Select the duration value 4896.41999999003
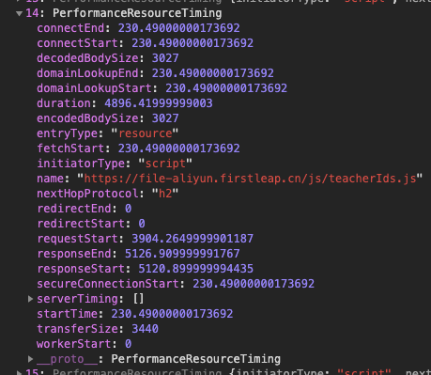Screen dimensions: 431x375 point(159,103)
